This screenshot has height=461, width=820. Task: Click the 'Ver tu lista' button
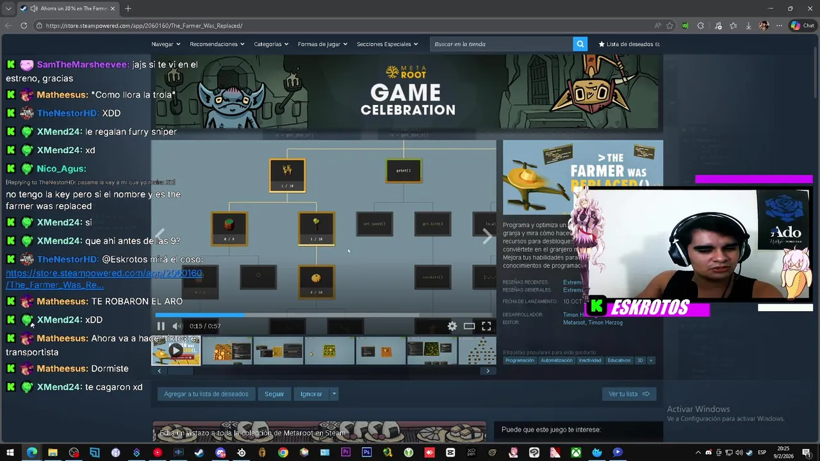[629, 394]
